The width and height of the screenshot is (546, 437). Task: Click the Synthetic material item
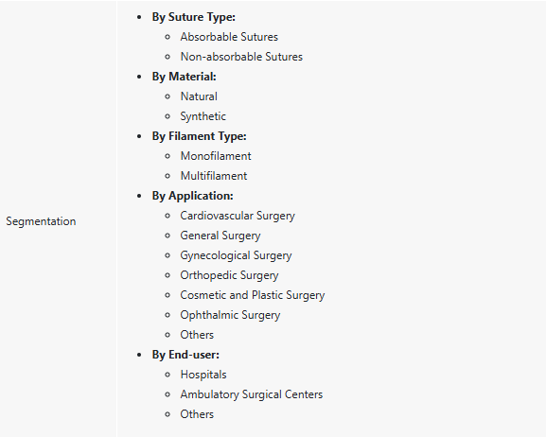pos(203,116)
